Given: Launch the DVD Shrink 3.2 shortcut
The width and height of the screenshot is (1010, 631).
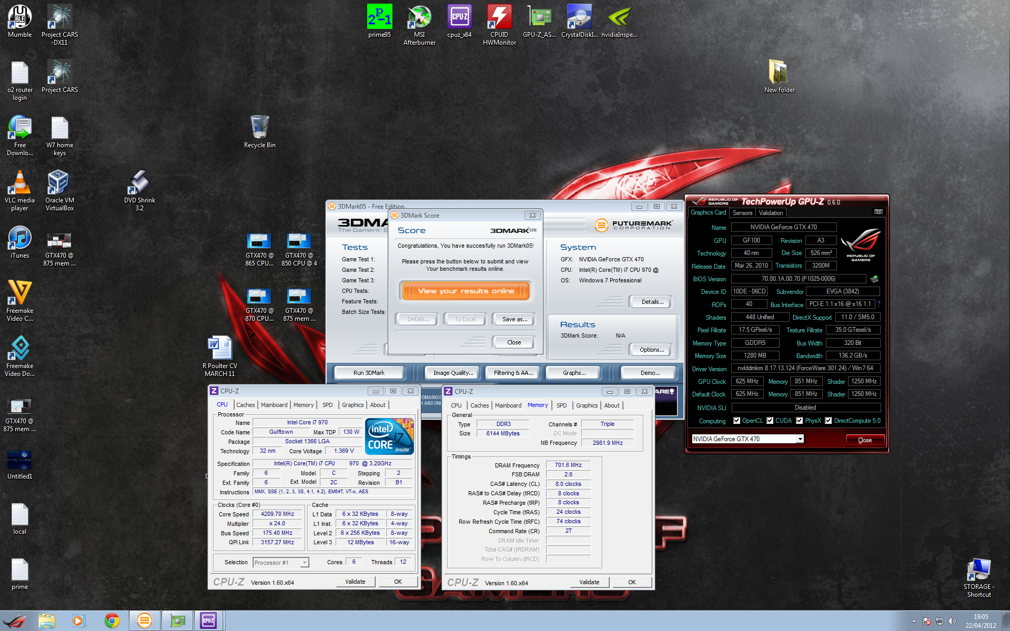Looking at the screenshot, I should pyautogui.click(x=139, y=190).
